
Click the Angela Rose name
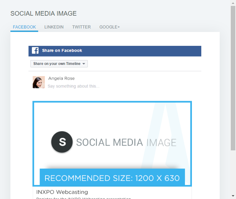point(61,78)
